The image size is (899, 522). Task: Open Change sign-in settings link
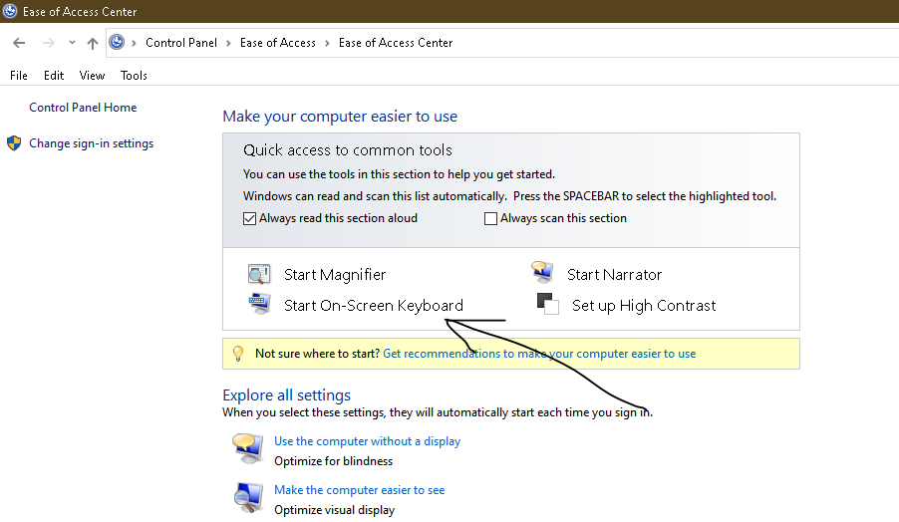tap(91, 143)
